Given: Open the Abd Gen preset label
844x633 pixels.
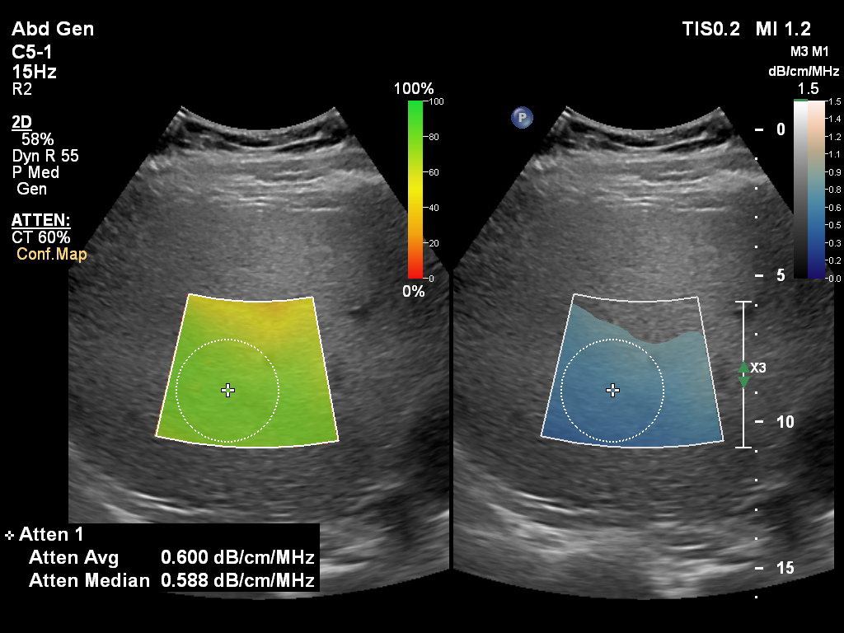Looking at the screenshot, I should (x=53, y=30).
